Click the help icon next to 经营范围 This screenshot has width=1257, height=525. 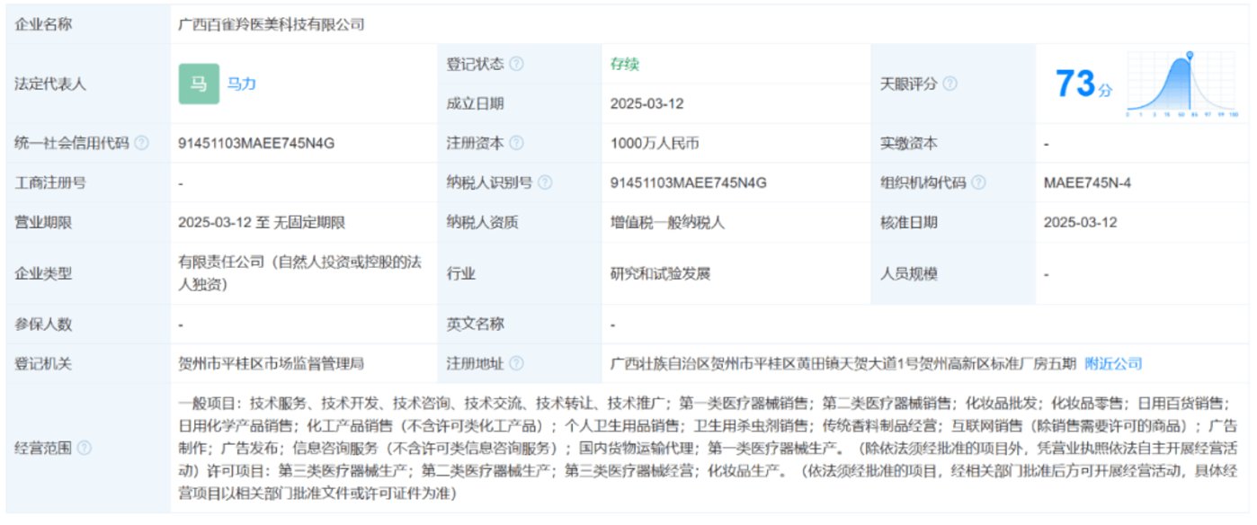(x=84, y=448)
